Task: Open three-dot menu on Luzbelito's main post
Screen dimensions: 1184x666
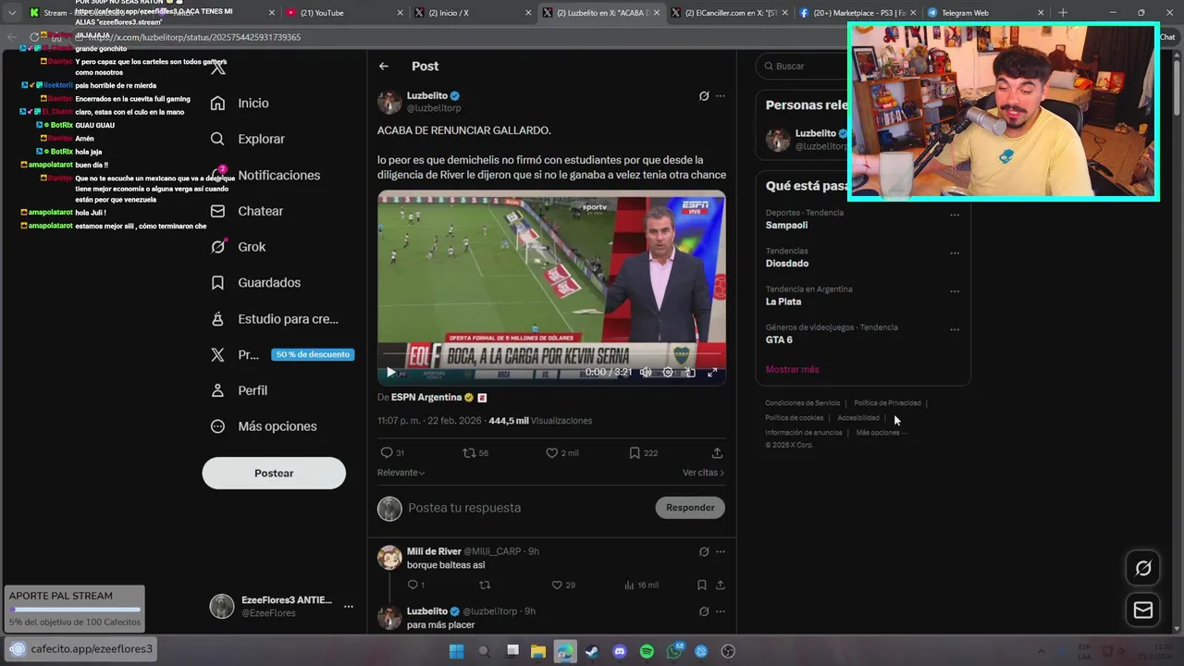Action: click(x=721, y=96)
